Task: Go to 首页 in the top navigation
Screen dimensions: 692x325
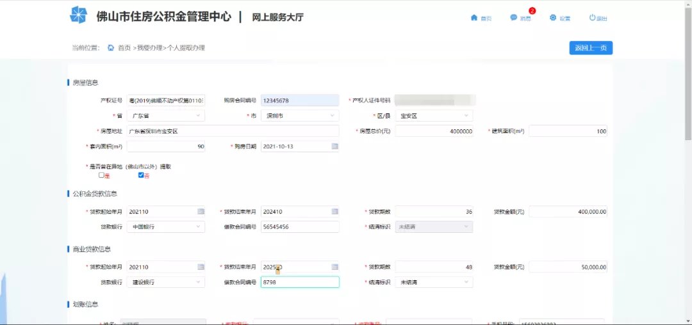Action: 481,18
